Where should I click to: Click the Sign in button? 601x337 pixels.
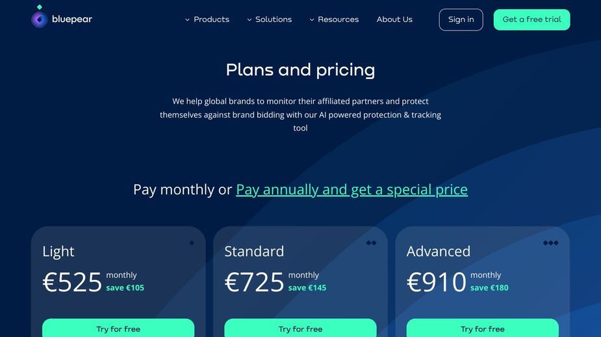tap(461, 19)
